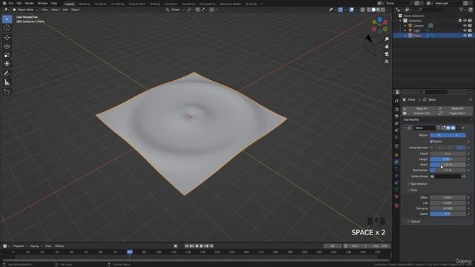475x267 pixels.
Task: Open the Render properties tab icon
Action: [x=396, y=109]
